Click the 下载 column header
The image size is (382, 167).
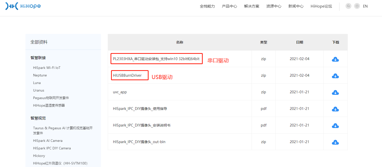[x=336, y=42]
